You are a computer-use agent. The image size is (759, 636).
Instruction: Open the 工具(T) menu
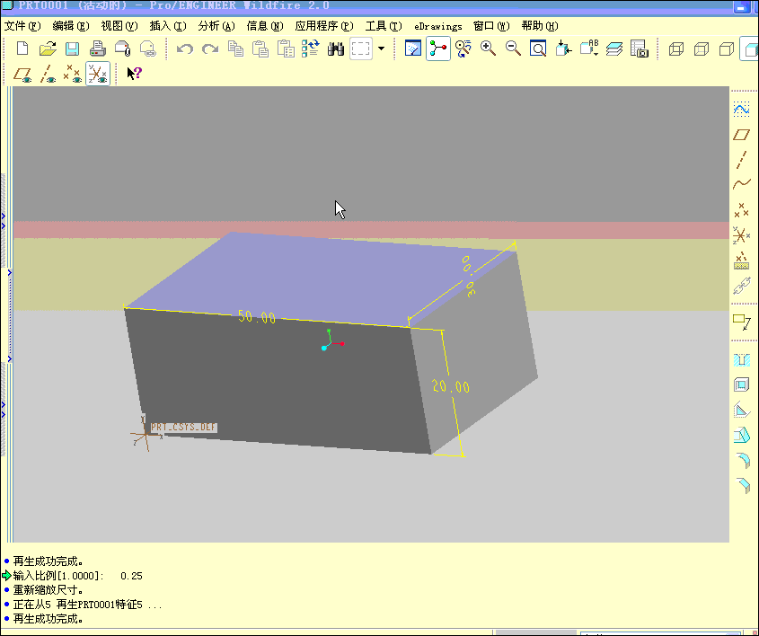384,26
